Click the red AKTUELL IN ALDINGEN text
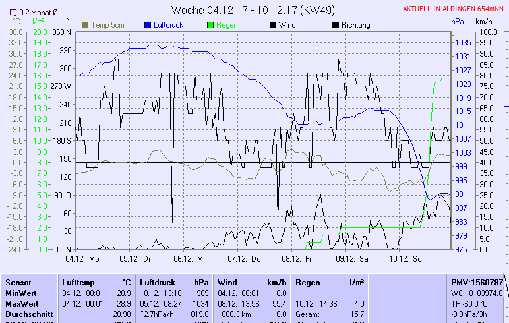 [x=454, y=9]
